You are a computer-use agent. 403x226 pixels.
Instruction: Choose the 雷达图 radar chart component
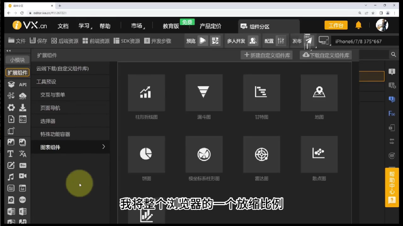tap(262, 154)
